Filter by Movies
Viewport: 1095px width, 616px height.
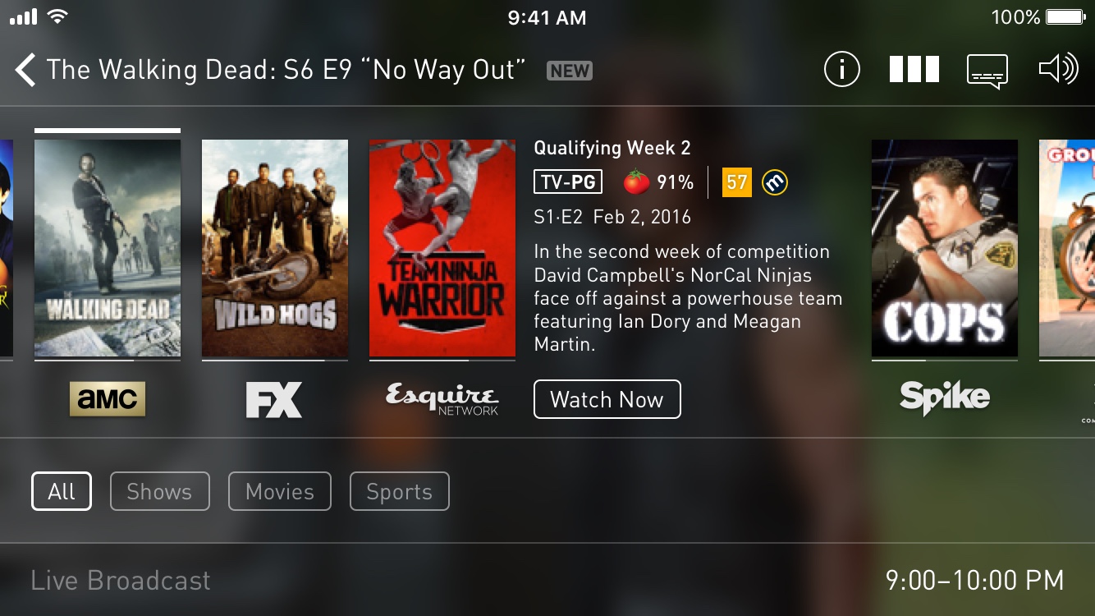coord(280,491)
